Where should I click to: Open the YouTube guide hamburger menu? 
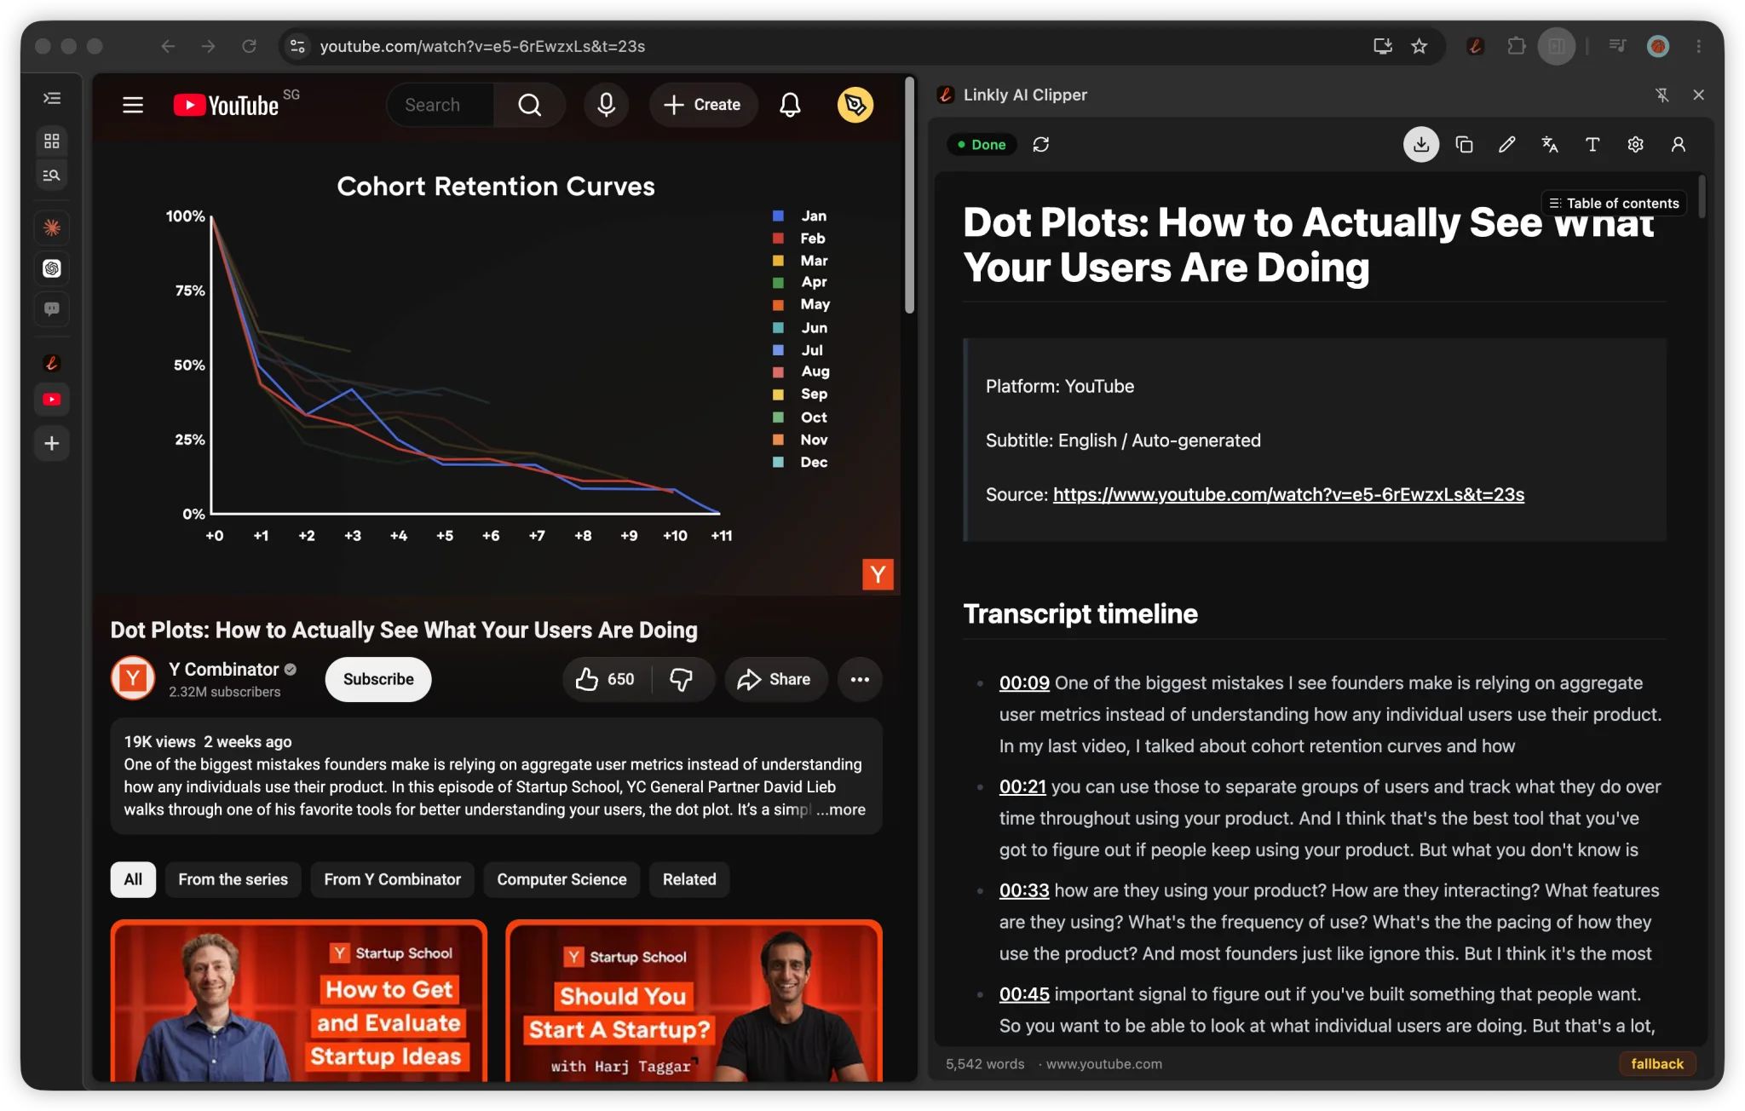(x=133, y=105)
